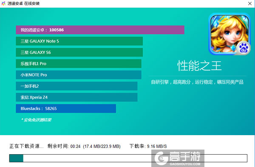The image size is (255, 167).
Task: Click the Baidu paw badge on game icon
Action: 243,48
